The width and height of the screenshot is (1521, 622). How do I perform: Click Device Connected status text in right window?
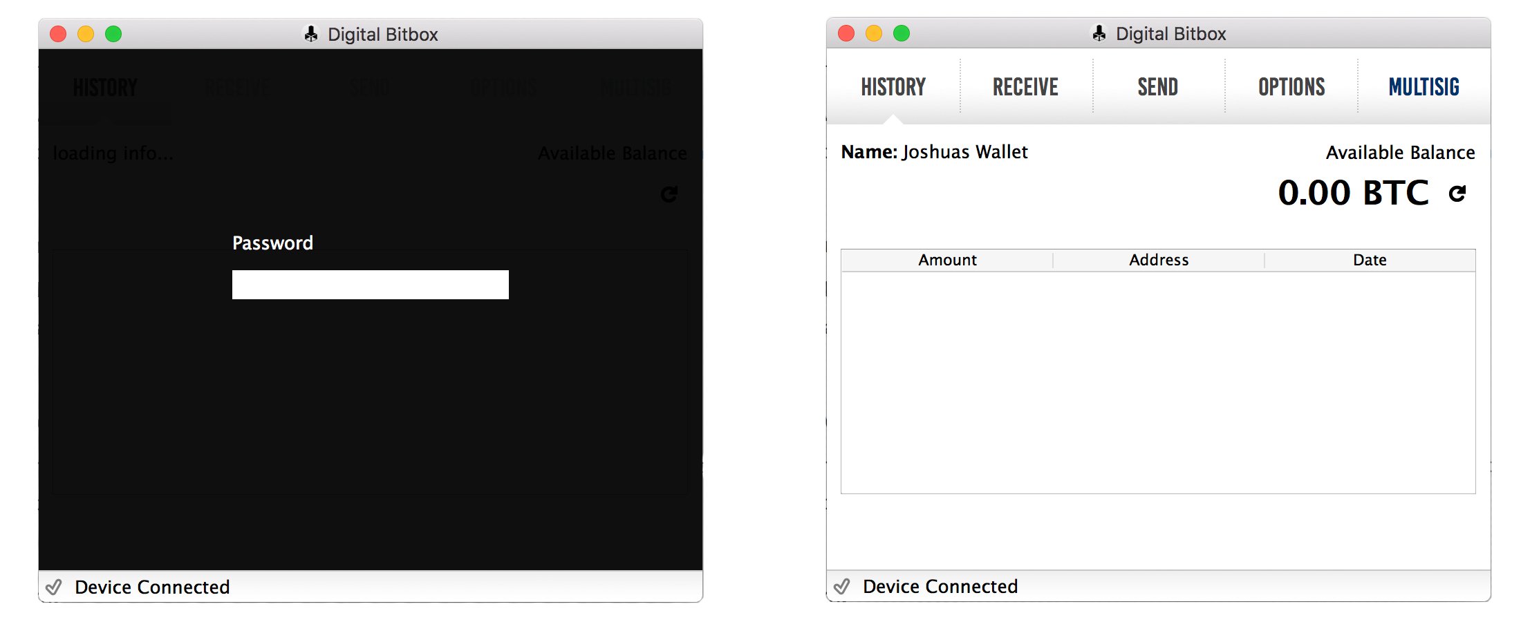[940, 587]
